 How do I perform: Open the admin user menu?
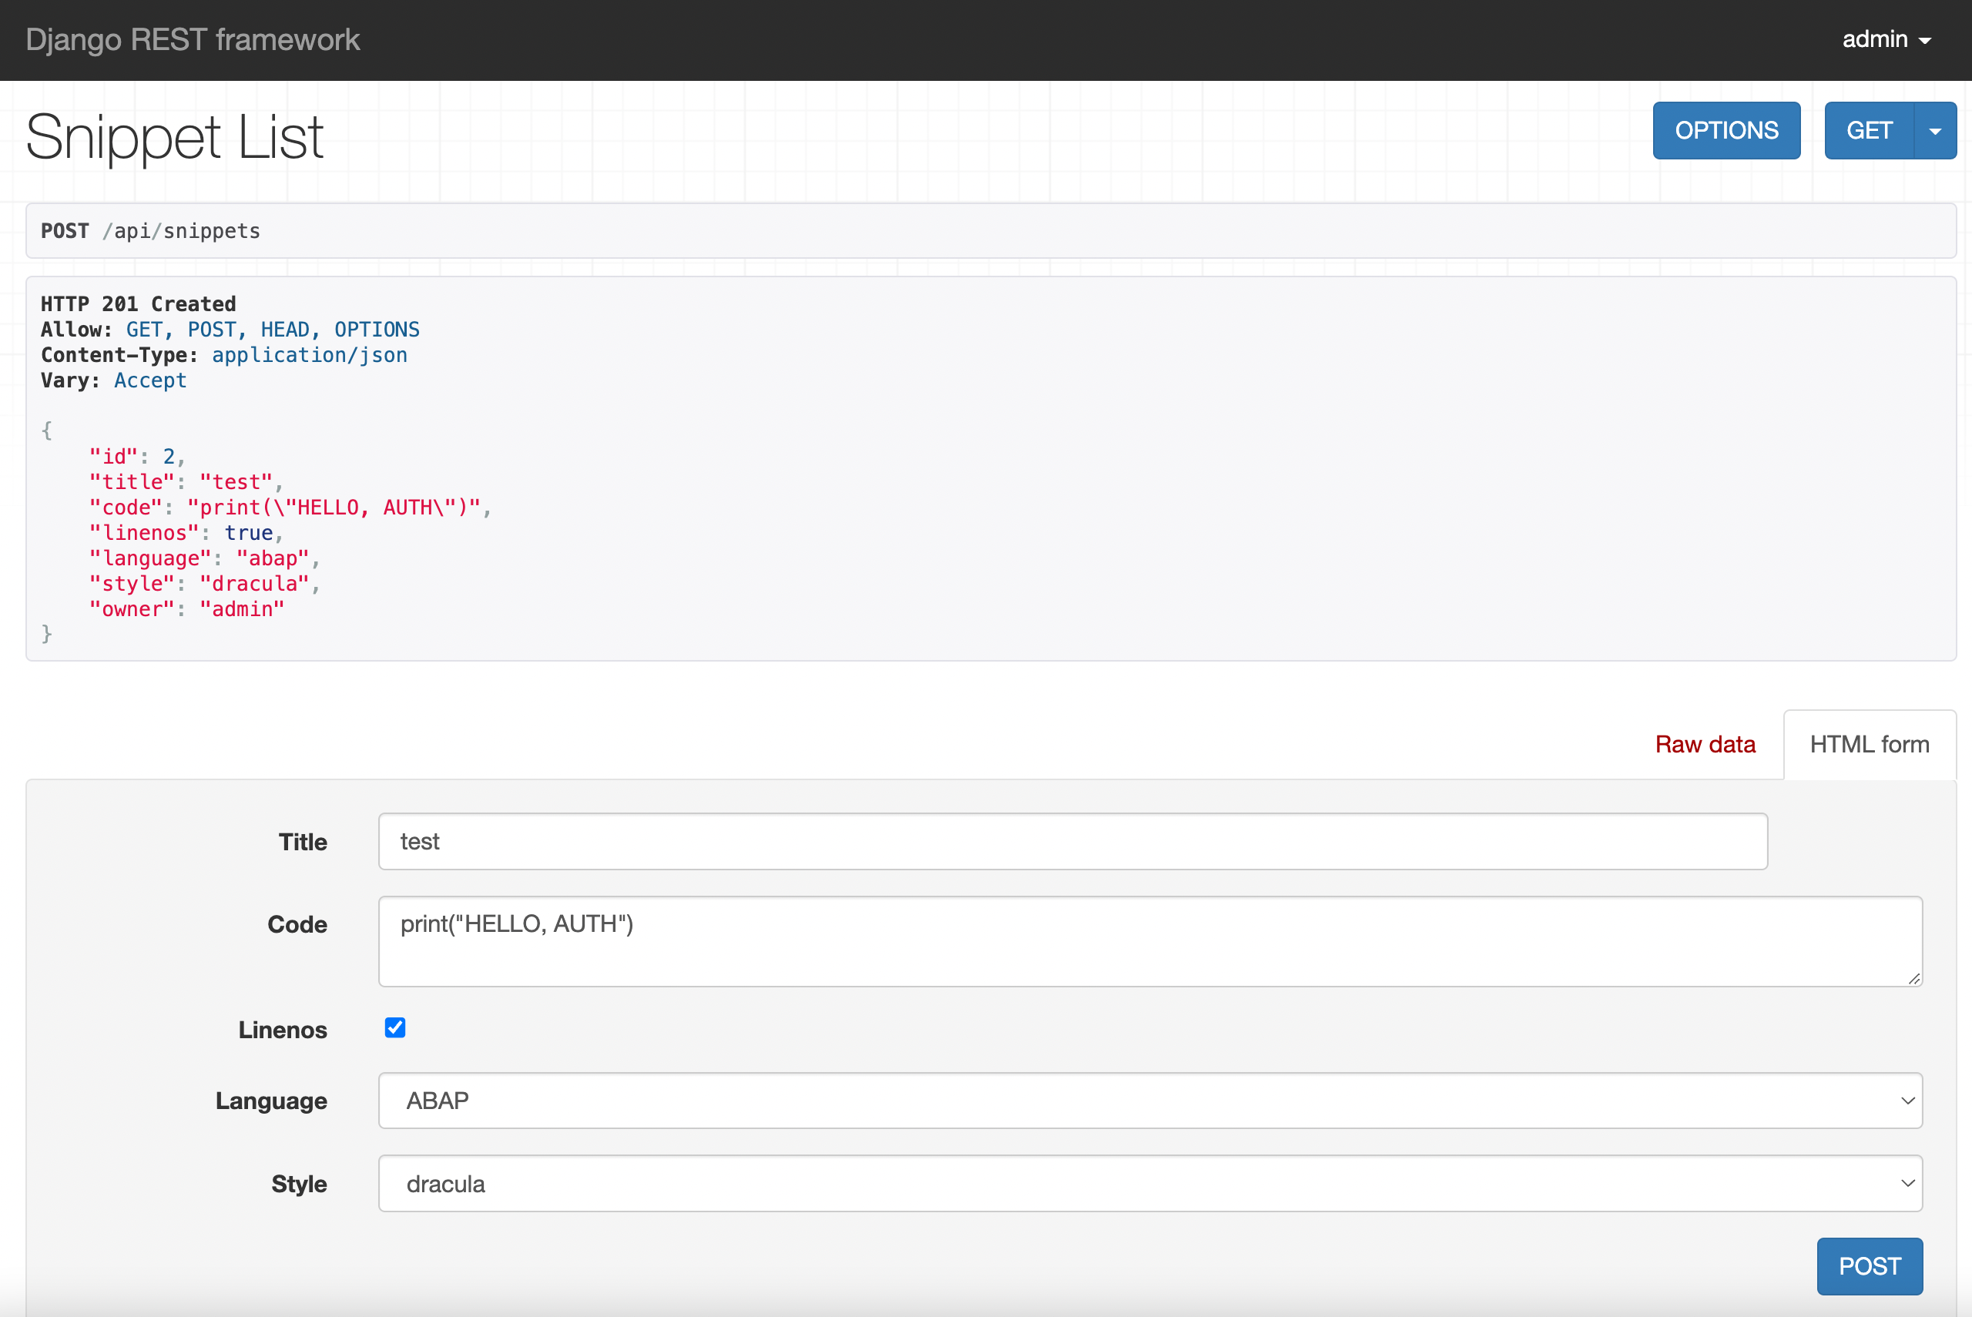click(x=1886, y=39)
